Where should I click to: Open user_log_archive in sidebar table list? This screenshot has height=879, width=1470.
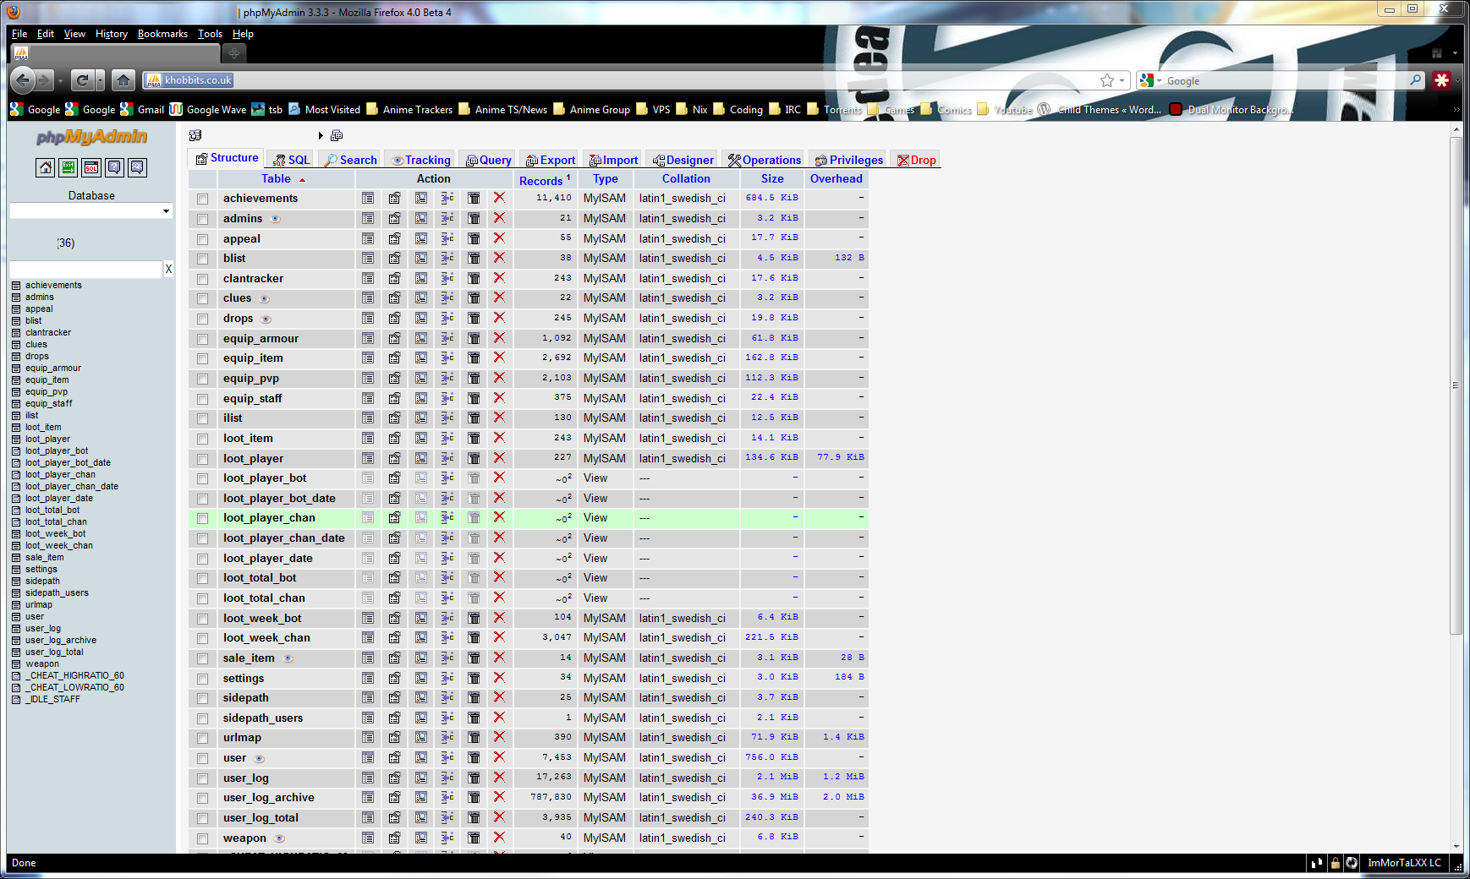click(60, 640)
